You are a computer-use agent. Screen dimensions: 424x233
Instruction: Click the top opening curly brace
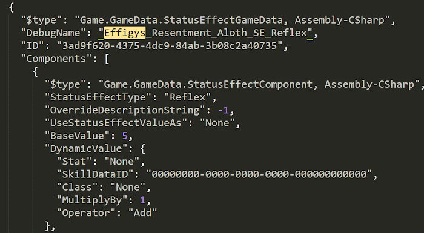click(12, 8)
